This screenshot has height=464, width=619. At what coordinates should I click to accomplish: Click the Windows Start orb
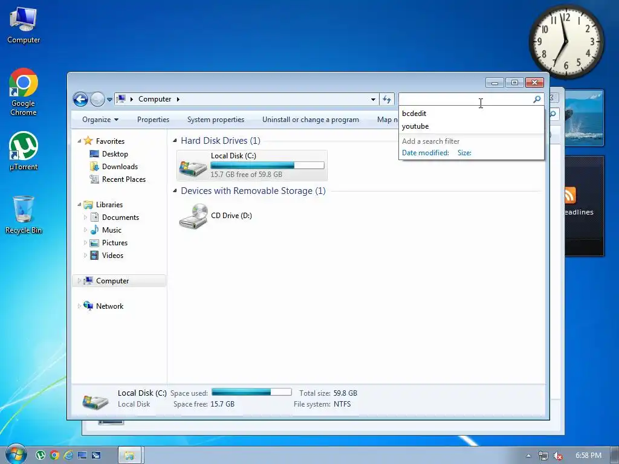point(16,454)
